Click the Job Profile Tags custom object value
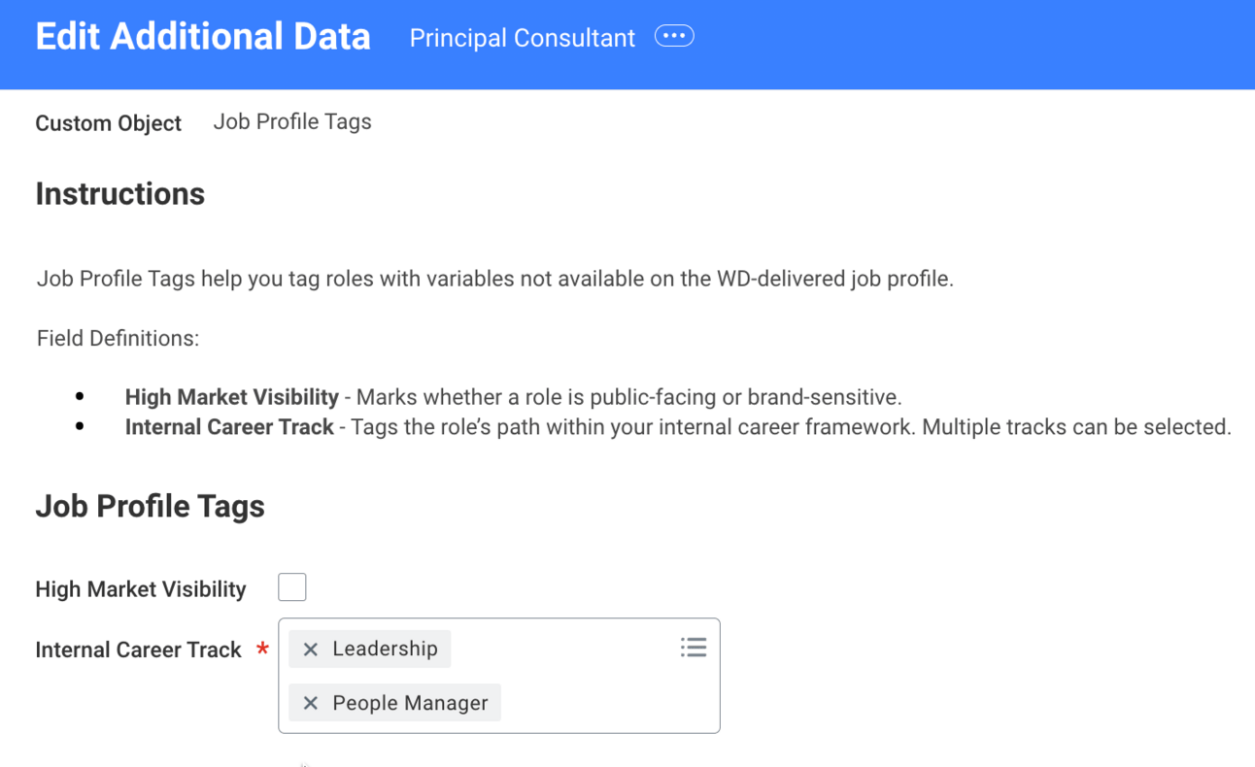This screenshot has height=767, width=1255. coord(292,122)
